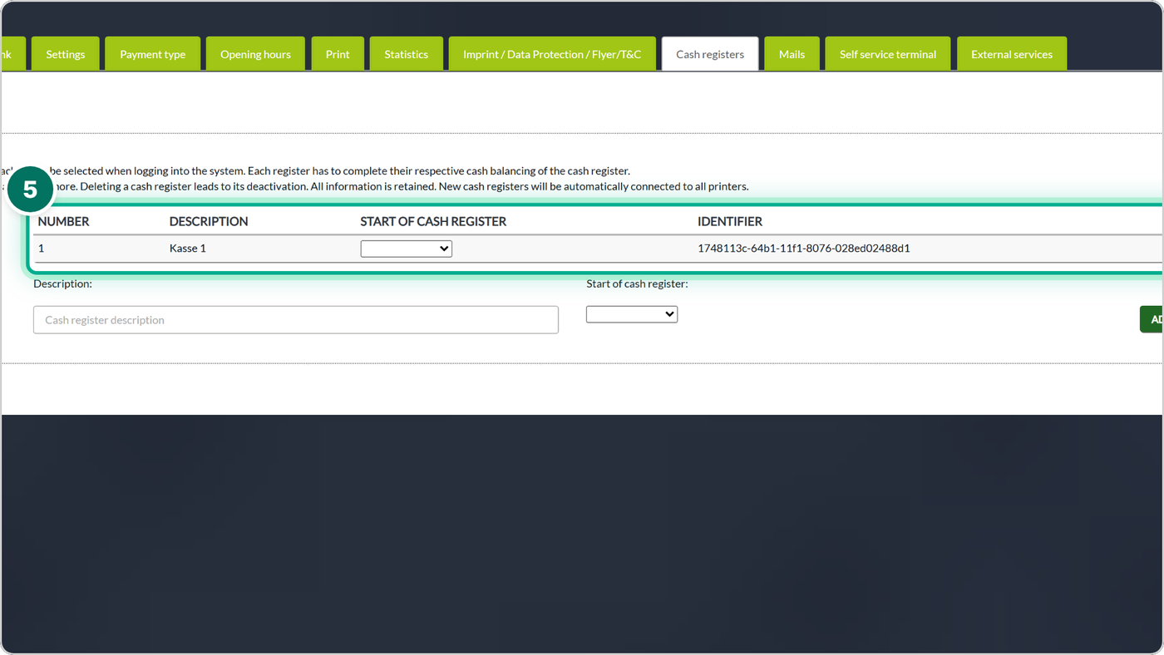Screen dimensions: 1164x655
Task: Click the START OF CASH REGISTER column header
Action: pyautogui.click(x=433, y=221)
